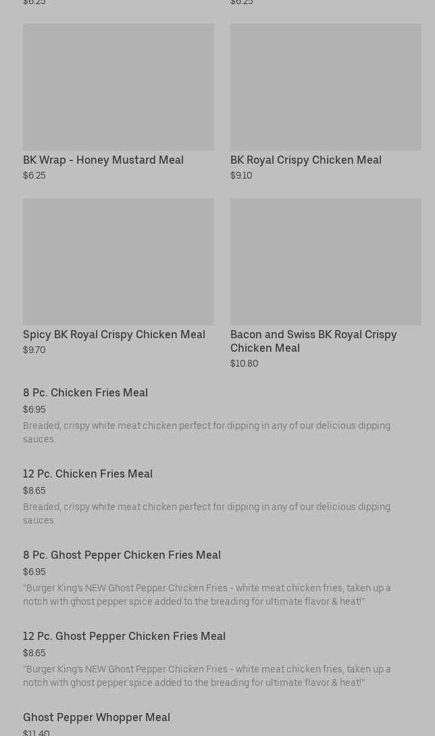Click the description under 8 Pc. Chicken Fries Meal
This screenshot has height=736, width=435.
tap(207, 432)
